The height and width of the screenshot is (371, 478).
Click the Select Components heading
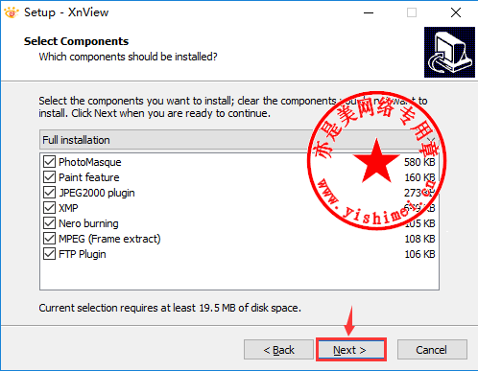(x=76, y=41)
